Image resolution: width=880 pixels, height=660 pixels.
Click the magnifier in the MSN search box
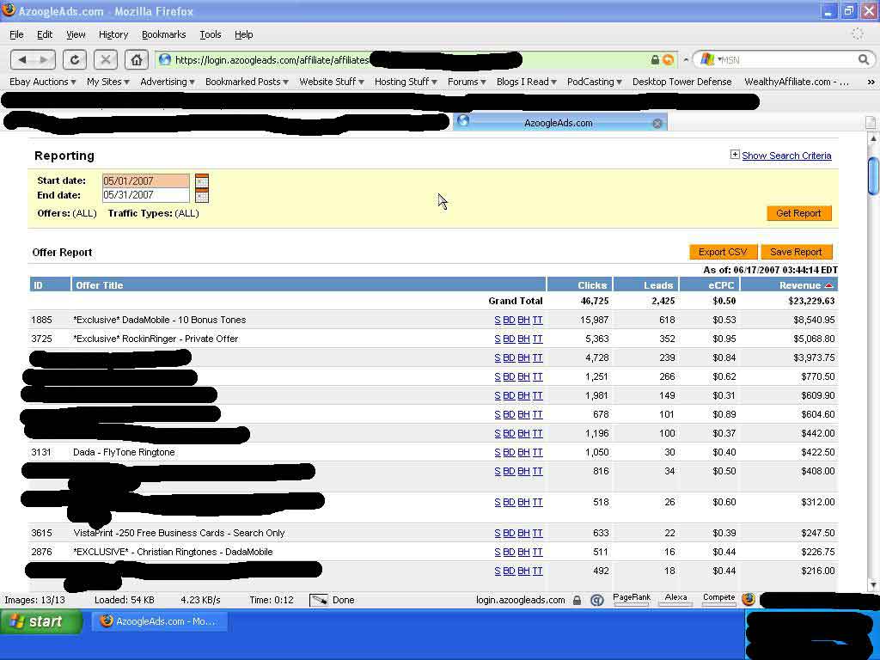coord(863,59)
